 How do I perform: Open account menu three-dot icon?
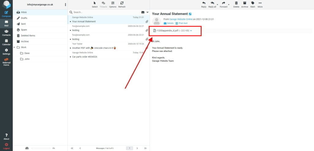click(x=65, y=5)
